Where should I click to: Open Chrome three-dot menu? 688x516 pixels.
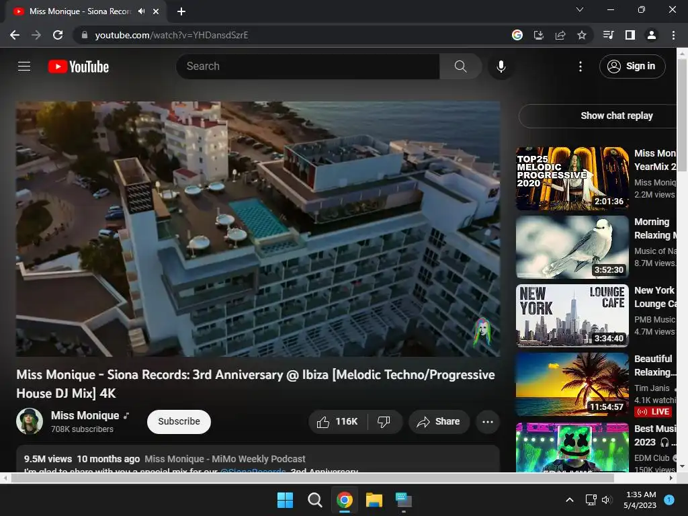(x=673, y=35)
